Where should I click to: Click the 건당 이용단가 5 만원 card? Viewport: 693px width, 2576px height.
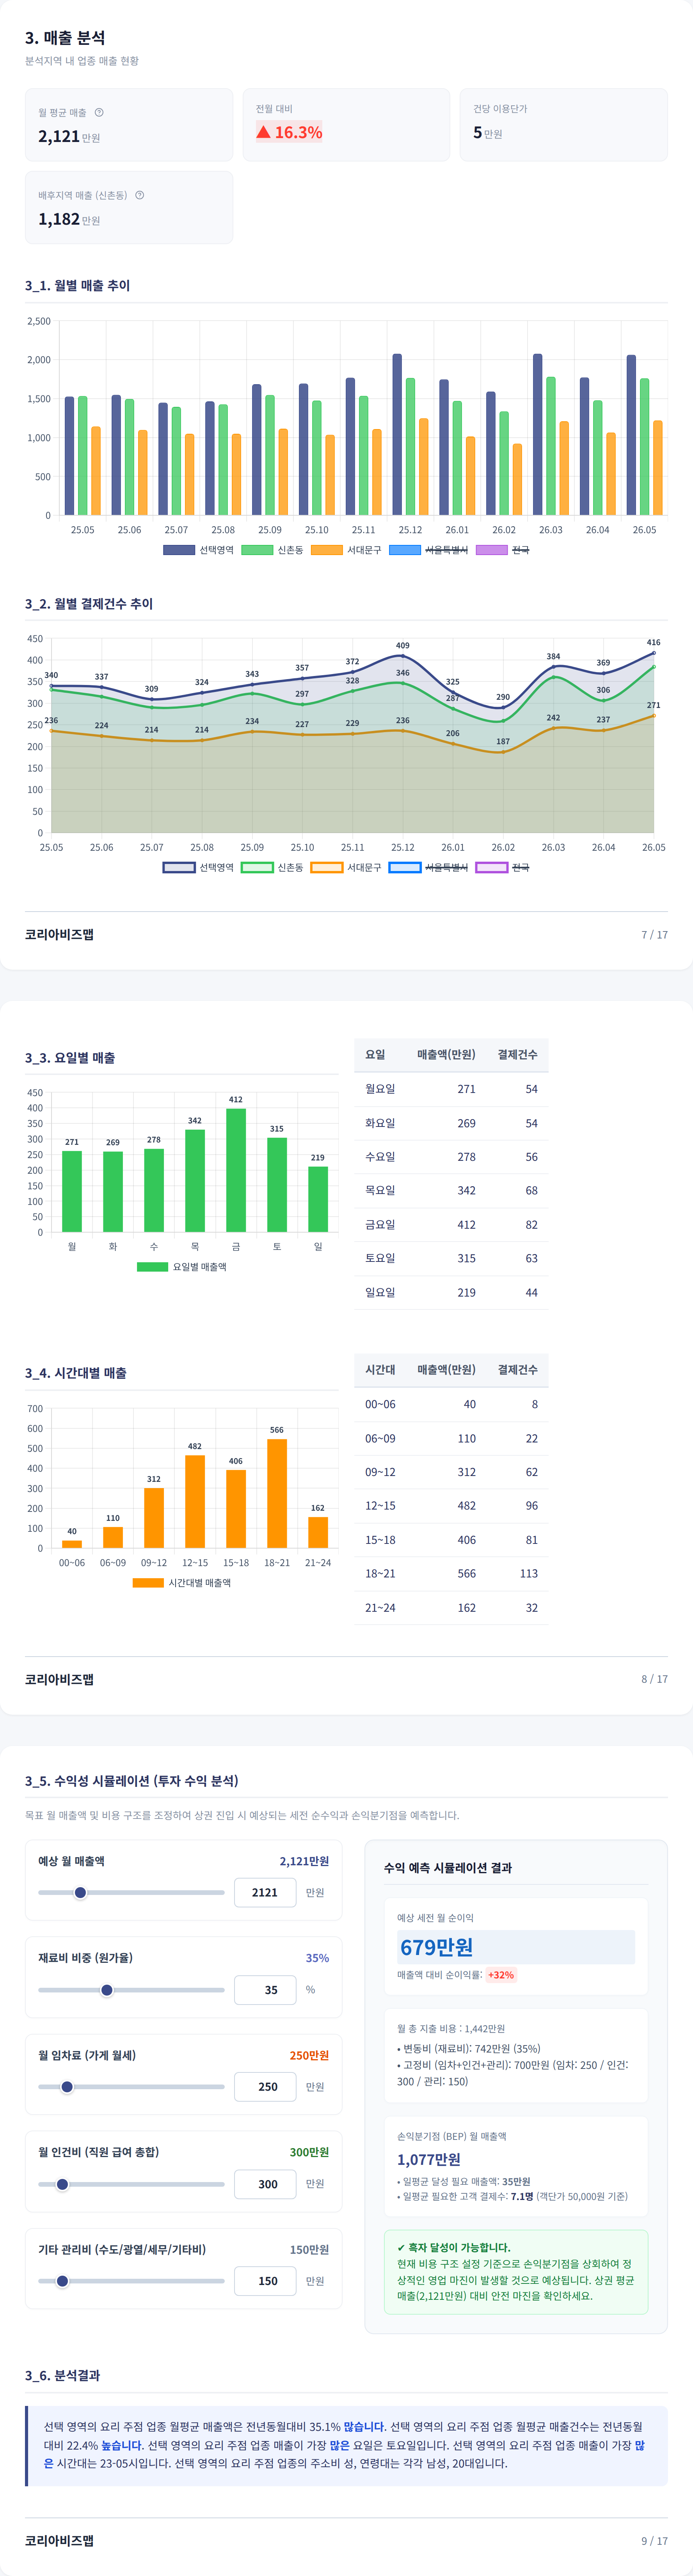[564, 125]
